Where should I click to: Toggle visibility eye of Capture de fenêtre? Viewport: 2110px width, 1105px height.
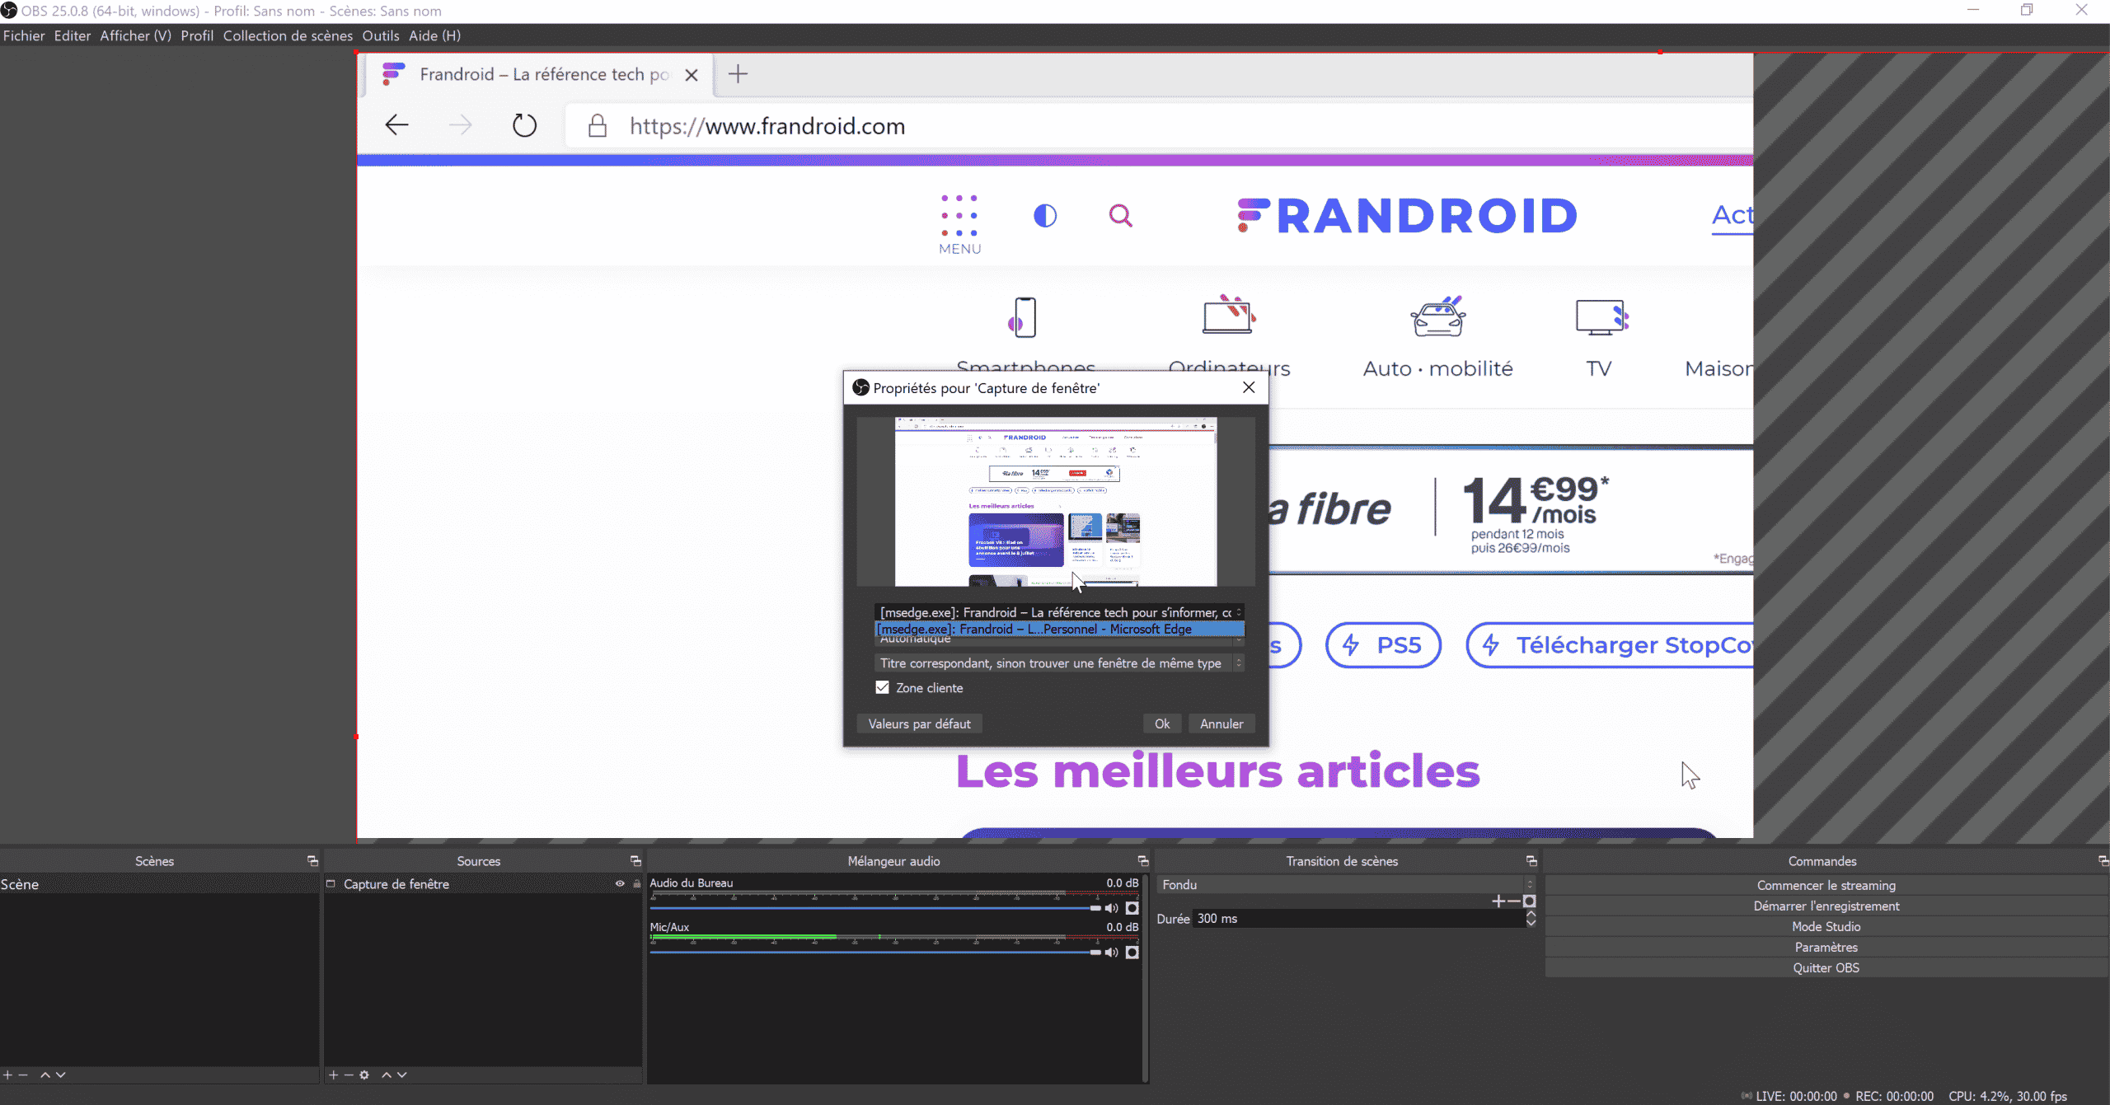(x=620, y=884)
